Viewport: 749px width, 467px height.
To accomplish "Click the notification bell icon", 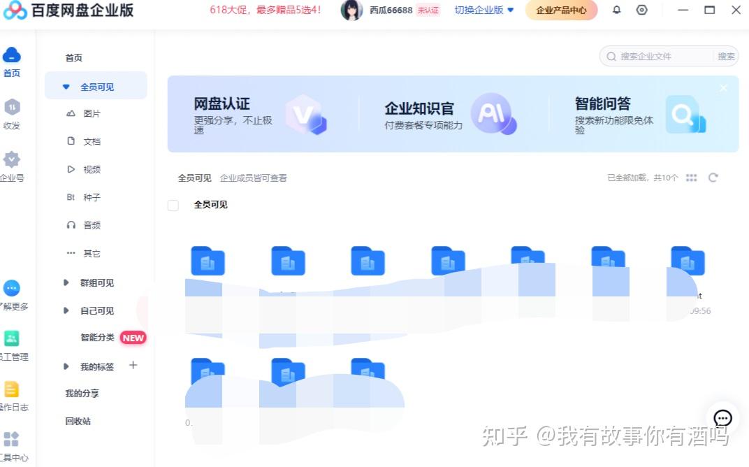I will click(617, 10).
